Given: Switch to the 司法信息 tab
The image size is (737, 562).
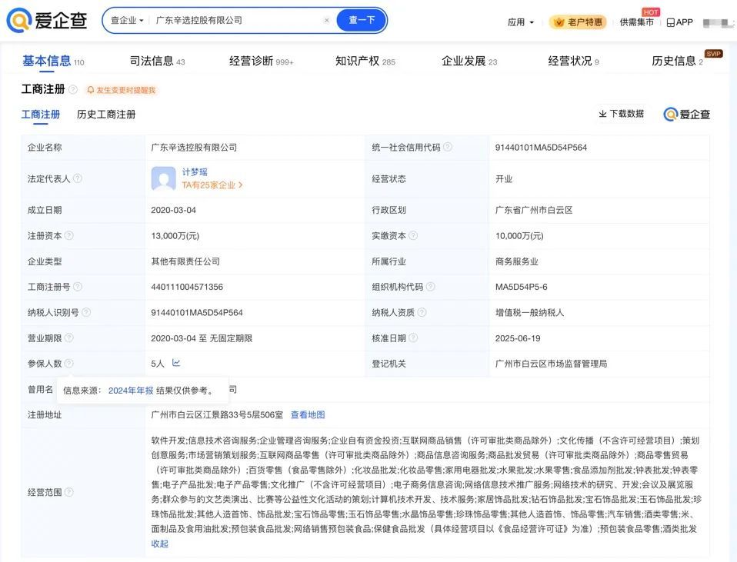Looking at the screenshot, I should [158, 61].
